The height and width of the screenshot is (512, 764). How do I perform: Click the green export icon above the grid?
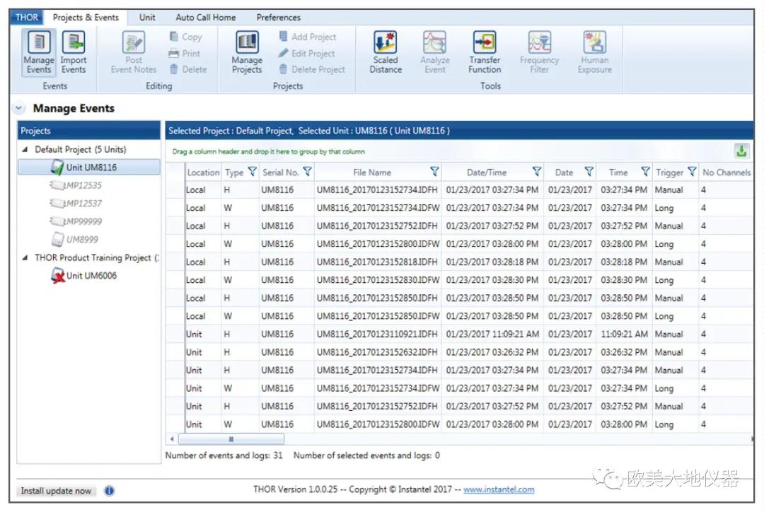click(x=741, y=151)
